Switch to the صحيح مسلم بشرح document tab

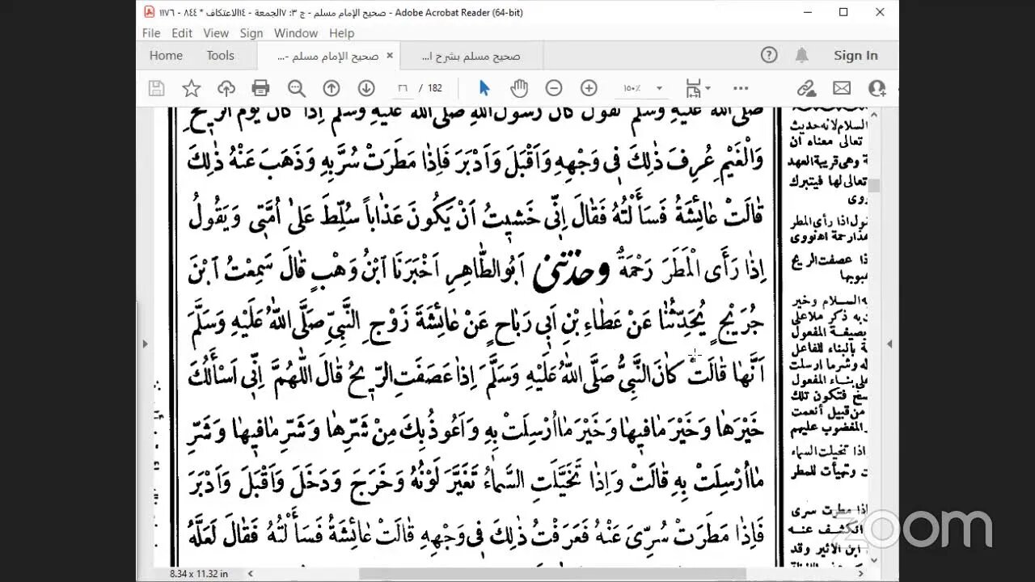point(472,56)
